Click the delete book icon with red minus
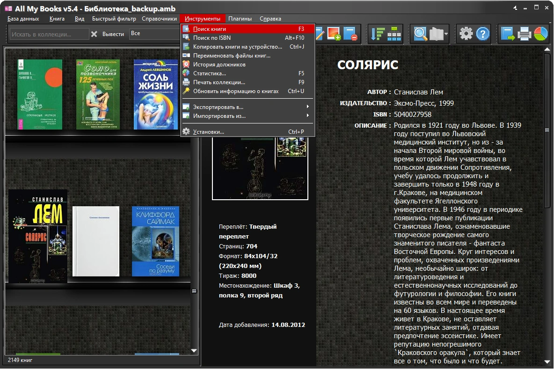 (350, 34)
